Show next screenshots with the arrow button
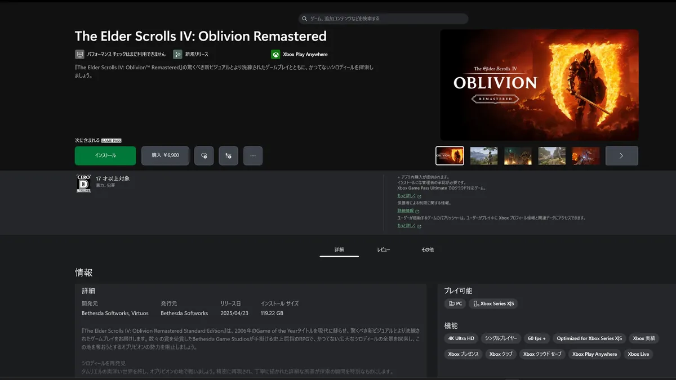The height and width of the screenshot is (380, 676). (621, 156)
